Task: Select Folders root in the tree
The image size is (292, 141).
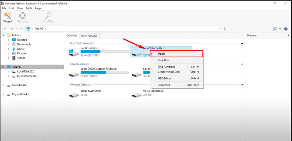Action: (16, 35)
